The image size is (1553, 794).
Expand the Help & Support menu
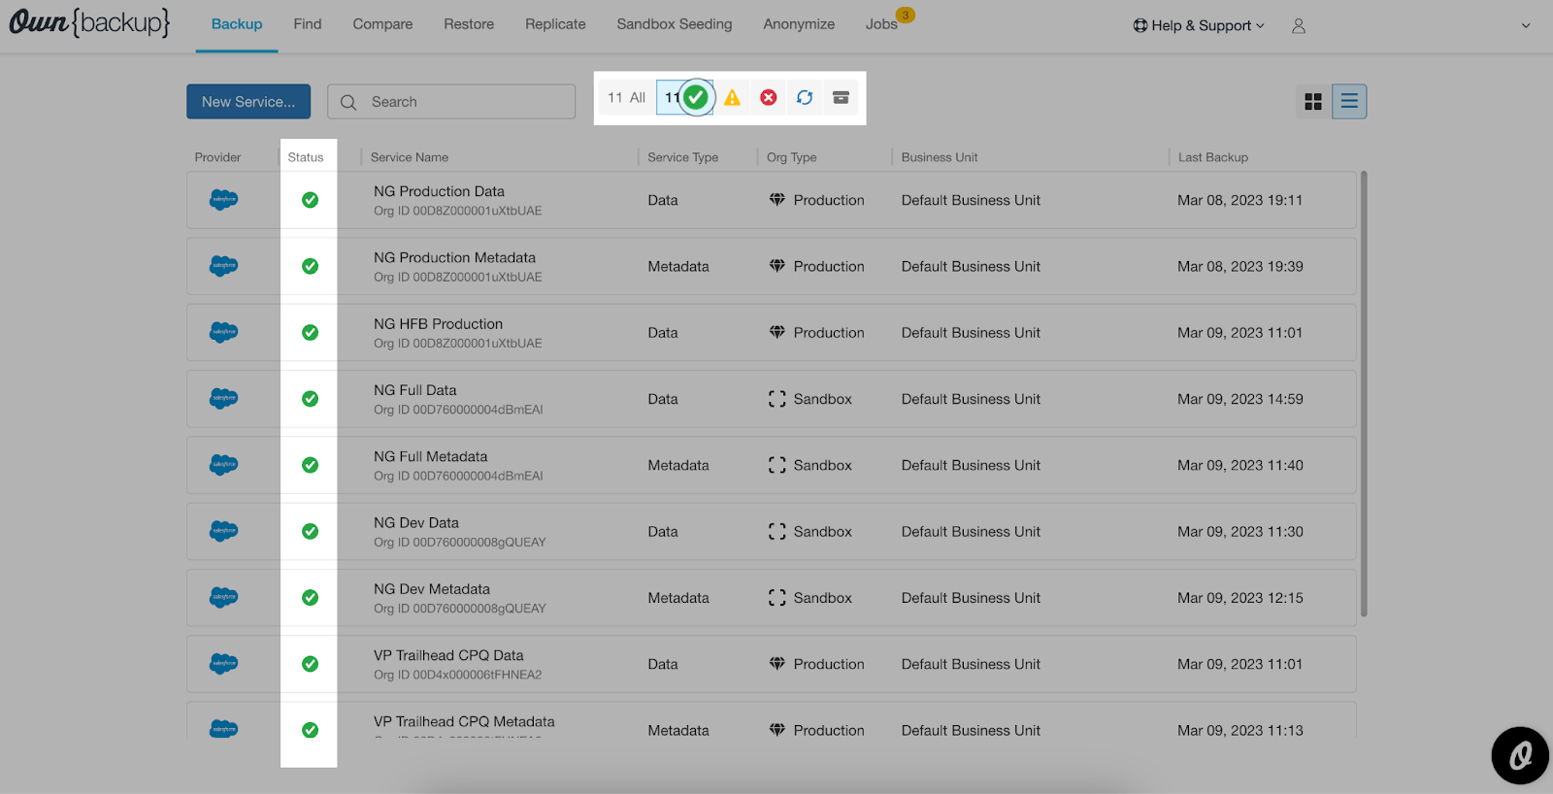coord(1199,26)
